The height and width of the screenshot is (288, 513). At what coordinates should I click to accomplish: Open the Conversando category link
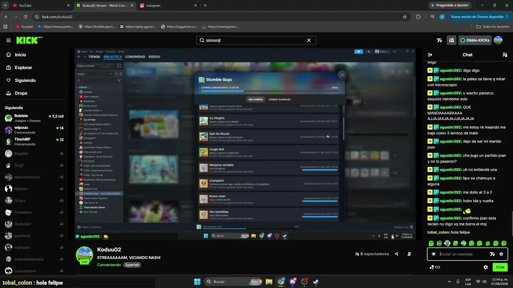pos(109,265)
